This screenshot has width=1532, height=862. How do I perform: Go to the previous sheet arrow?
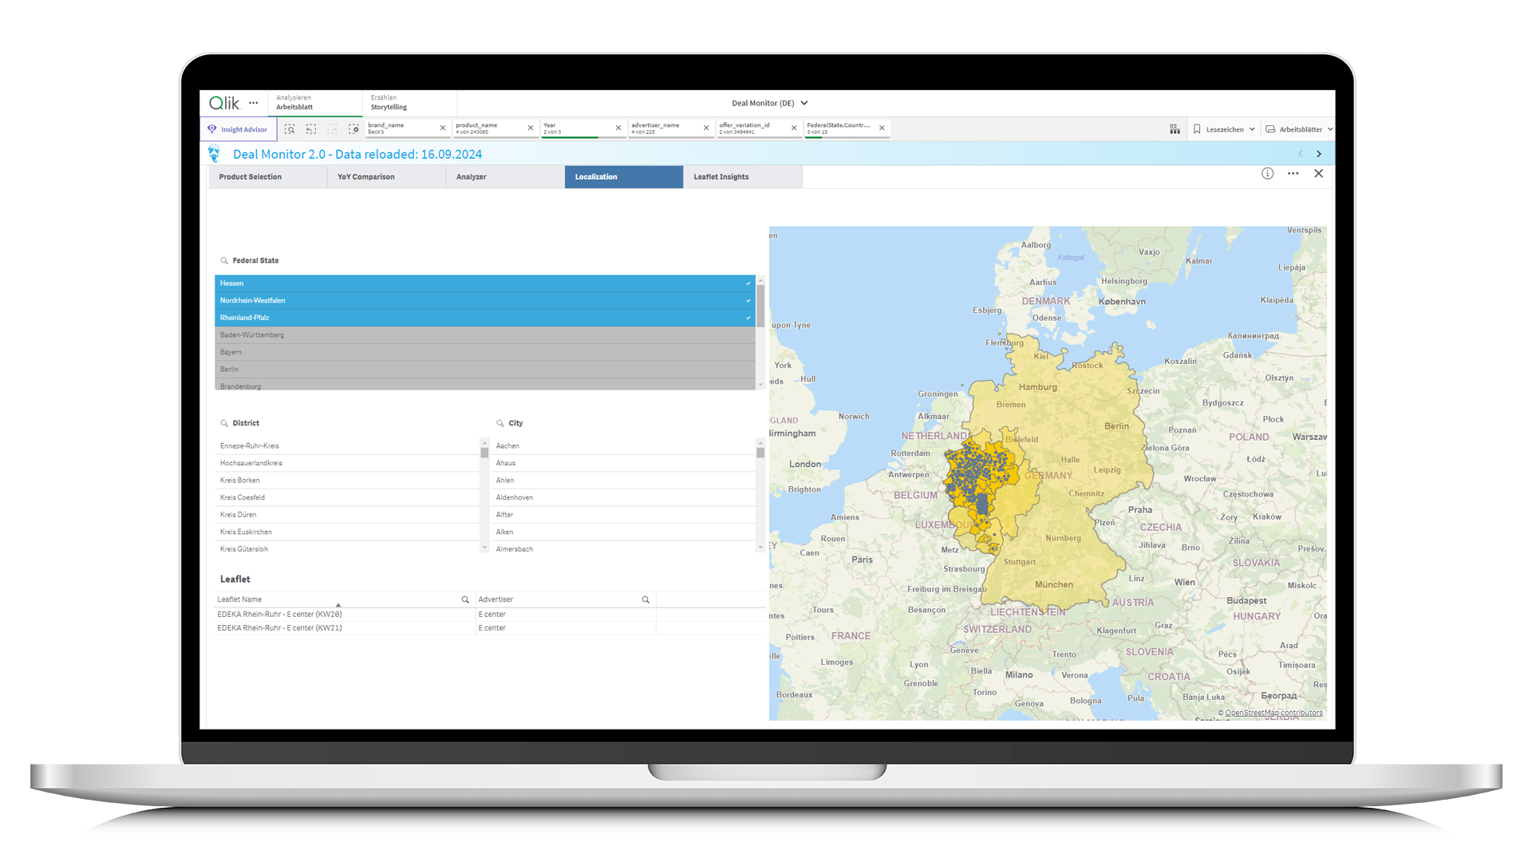(x=1300, y=154)
